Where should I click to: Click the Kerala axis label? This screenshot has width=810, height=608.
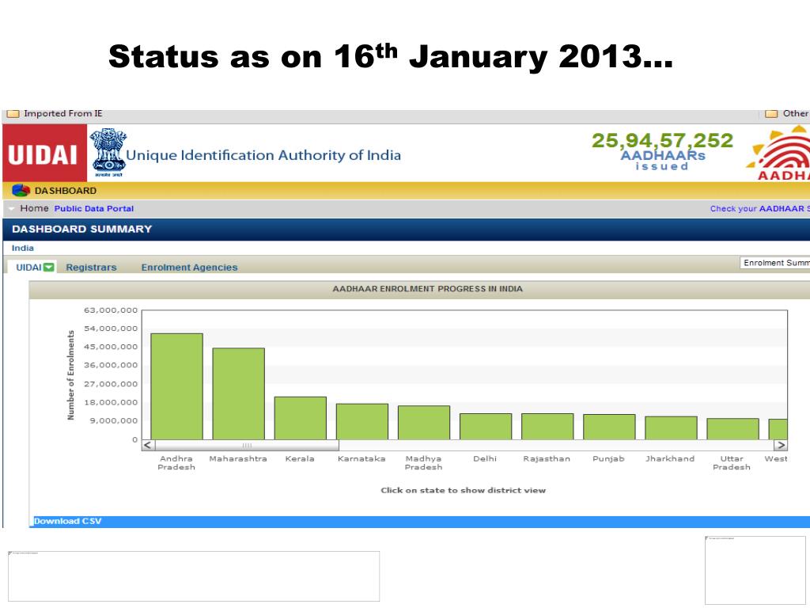click(x=300, y=458)
